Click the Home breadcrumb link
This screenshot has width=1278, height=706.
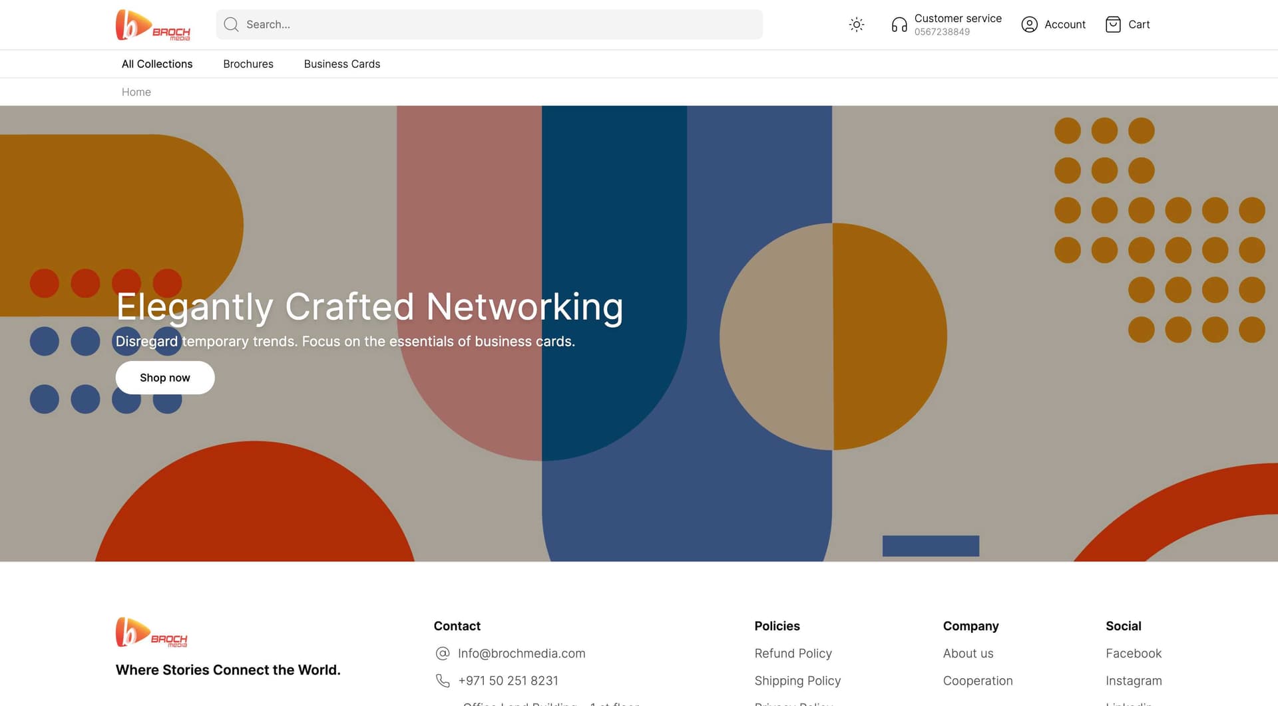(136, 92)
